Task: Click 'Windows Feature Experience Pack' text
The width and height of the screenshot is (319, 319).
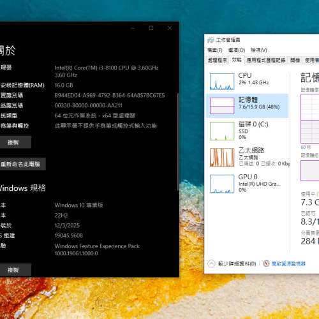Action: [x=97, y=246]
